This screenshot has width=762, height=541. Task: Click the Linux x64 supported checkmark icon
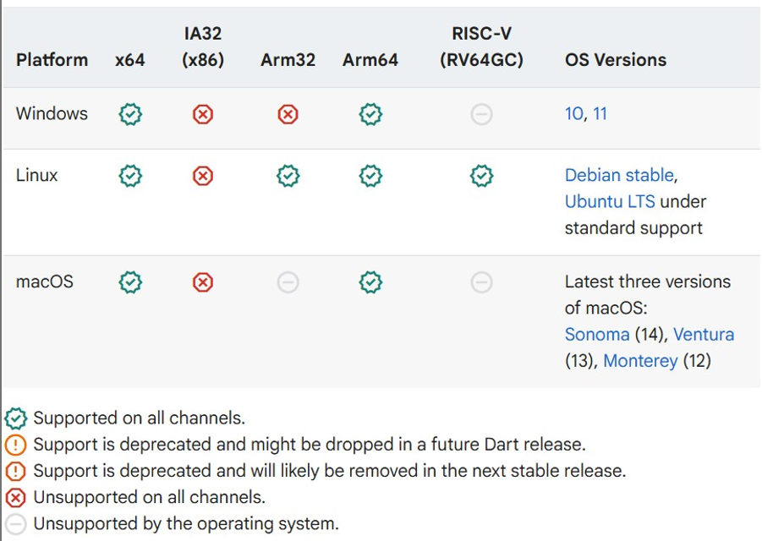[130, 176]
